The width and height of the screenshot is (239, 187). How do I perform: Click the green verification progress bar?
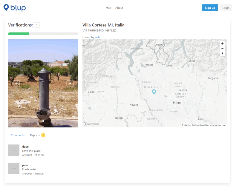tap(19, 34)
